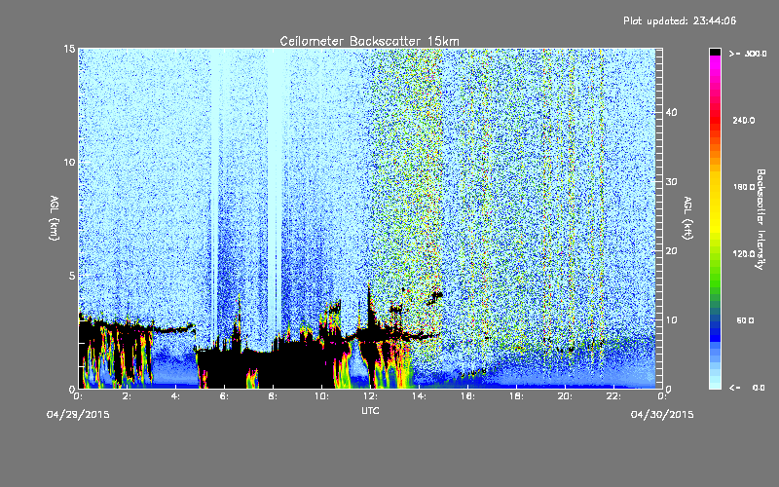Click the plot title 'Ceilometer Backscatter 15km'
This screenshot has height=487, width=779.
click(x=369, y=41)
